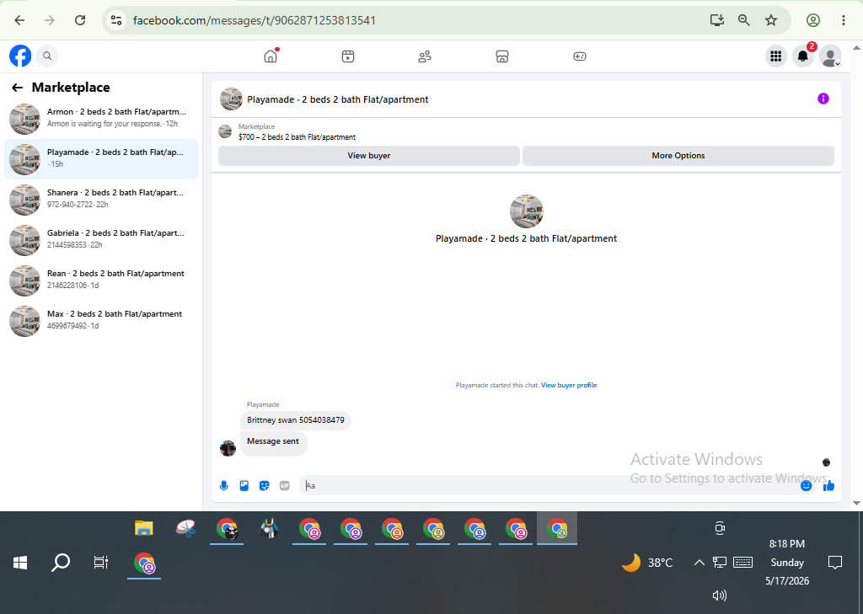
Task: Open the Facebook logo home link
Action: click(20, 56)
